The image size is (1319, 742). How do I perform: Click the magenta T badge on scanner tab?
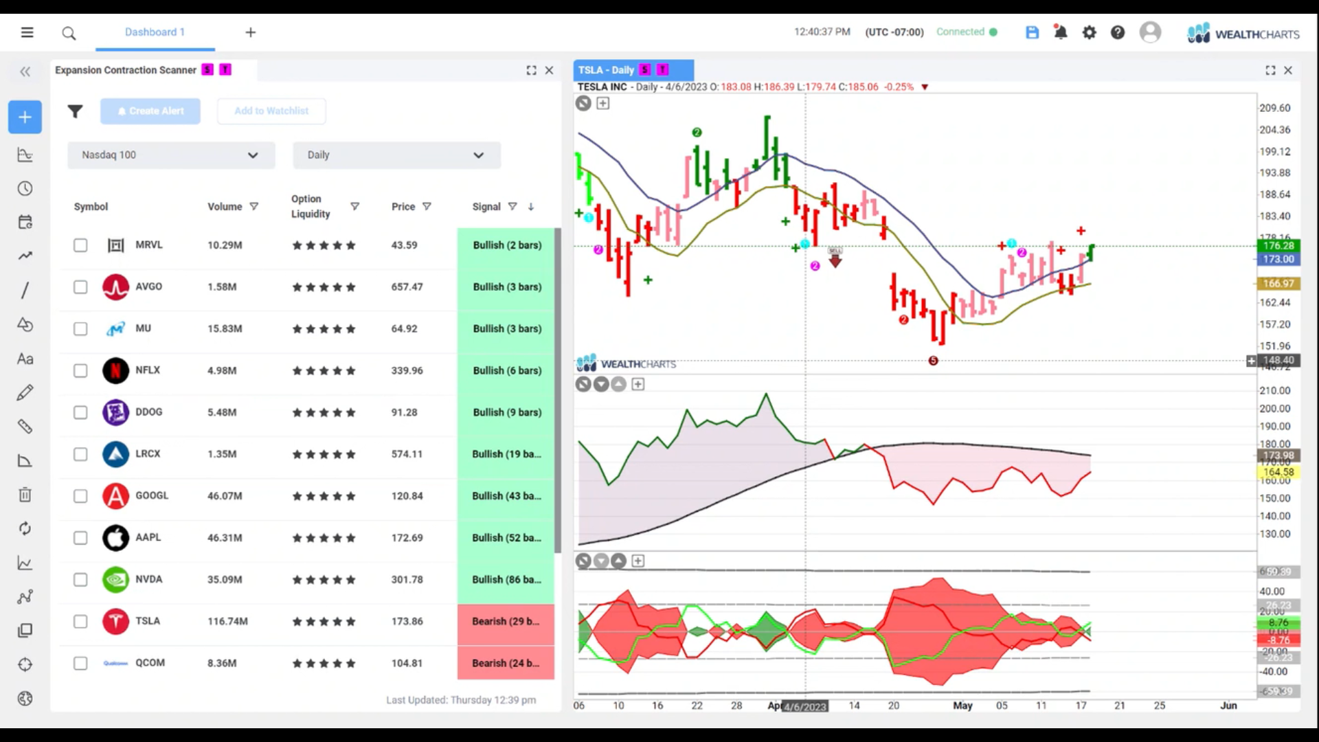click(225, 69)
